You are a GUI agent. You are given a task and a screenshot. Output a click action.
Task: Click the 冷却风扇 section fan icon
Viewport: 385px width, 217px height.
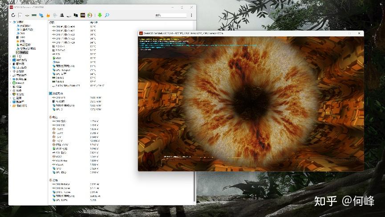(x=50, y=93)
